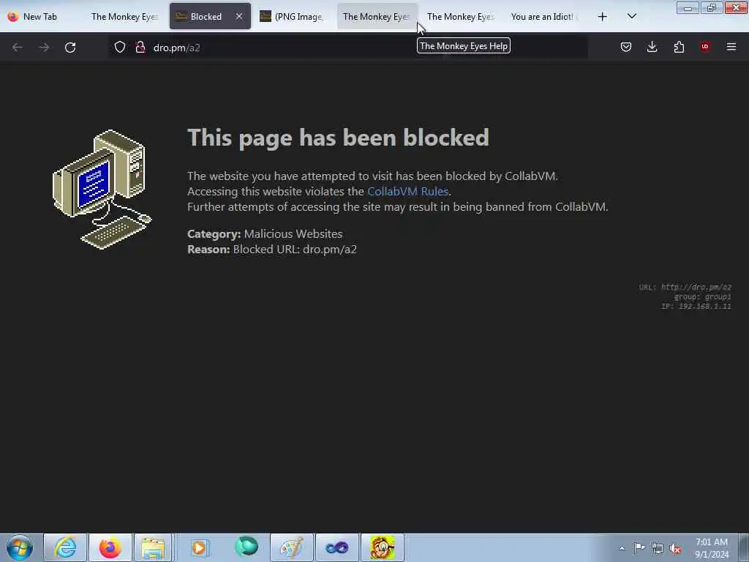Switch to the first Monkey Eyes tab

(126, 16)
